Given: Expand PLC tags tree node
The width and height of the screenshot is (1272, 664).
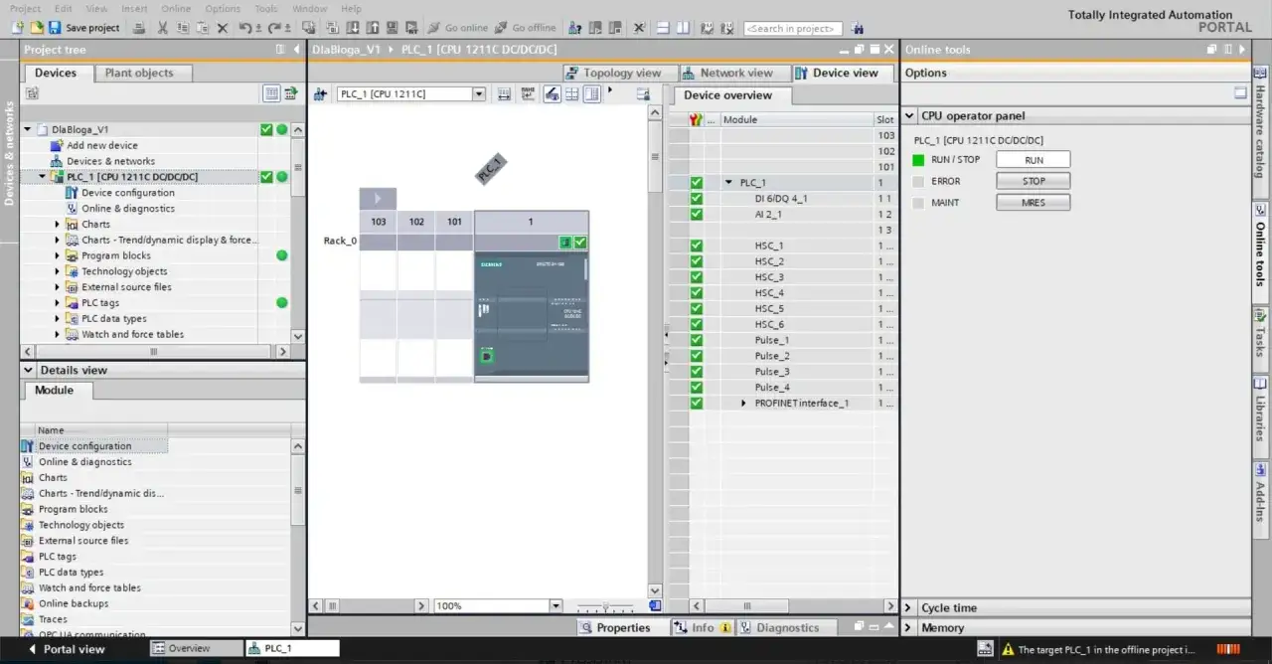Looking at the screenshot, I should (58, 303).
